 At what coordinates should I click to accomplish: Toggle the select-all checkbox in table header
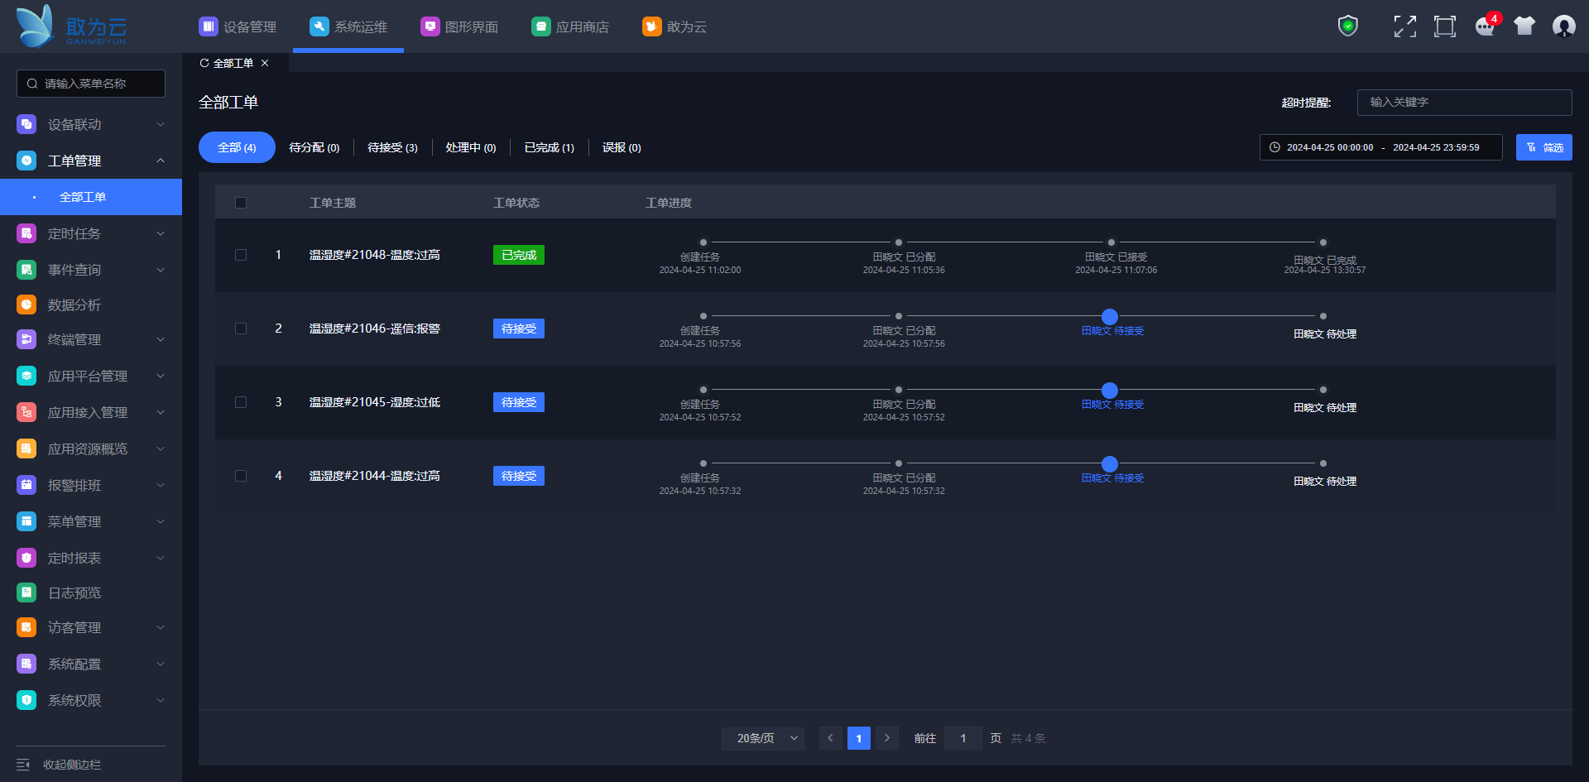[241, 203]
